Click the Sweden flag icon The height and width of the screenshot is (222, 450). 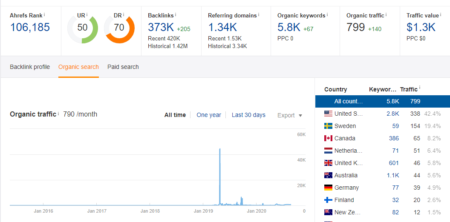tap(328, 126)
